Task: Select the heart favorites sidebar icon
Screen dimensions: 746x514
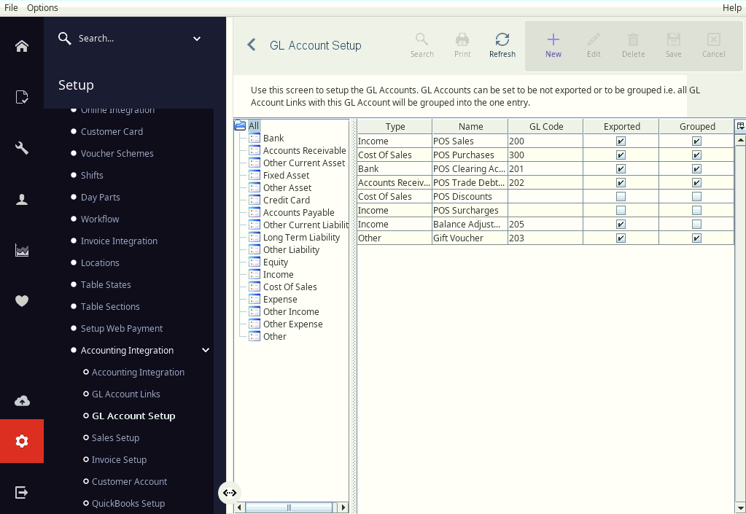Action: tap(21, 301)
